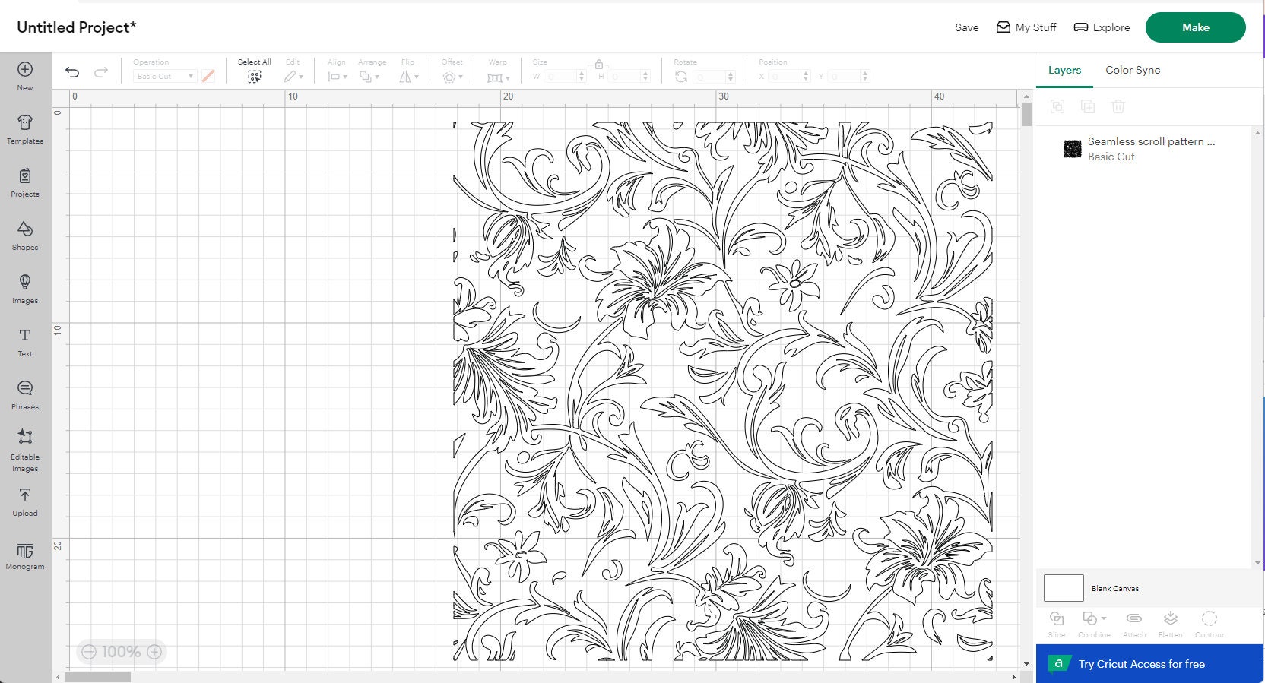Open the Align dropdown
This screenshot has height=683, width=1265.
[x=338, y=77]
